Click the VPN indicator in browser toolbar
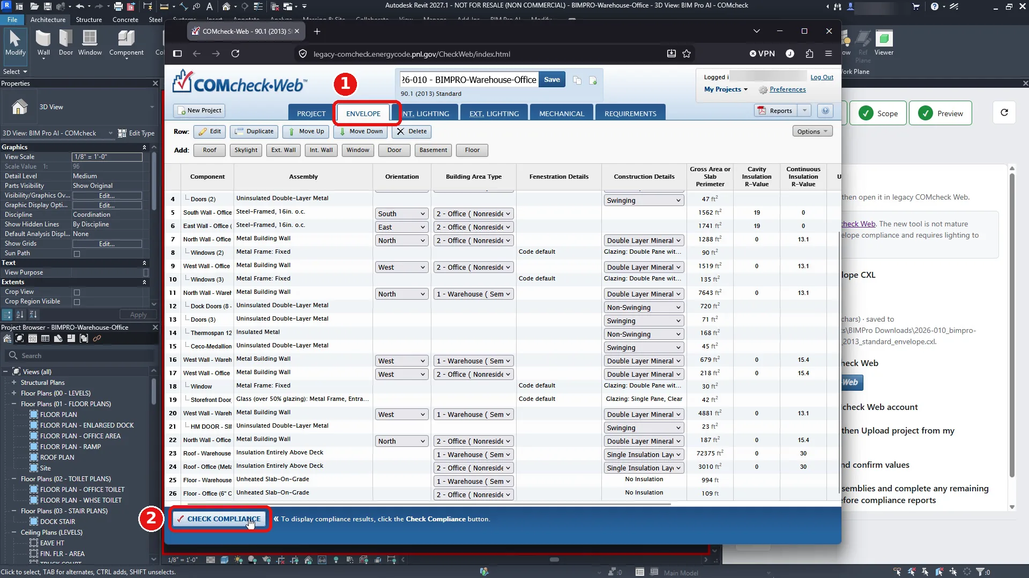Screen dimensions: 1029x578 [x=762, y=54]
